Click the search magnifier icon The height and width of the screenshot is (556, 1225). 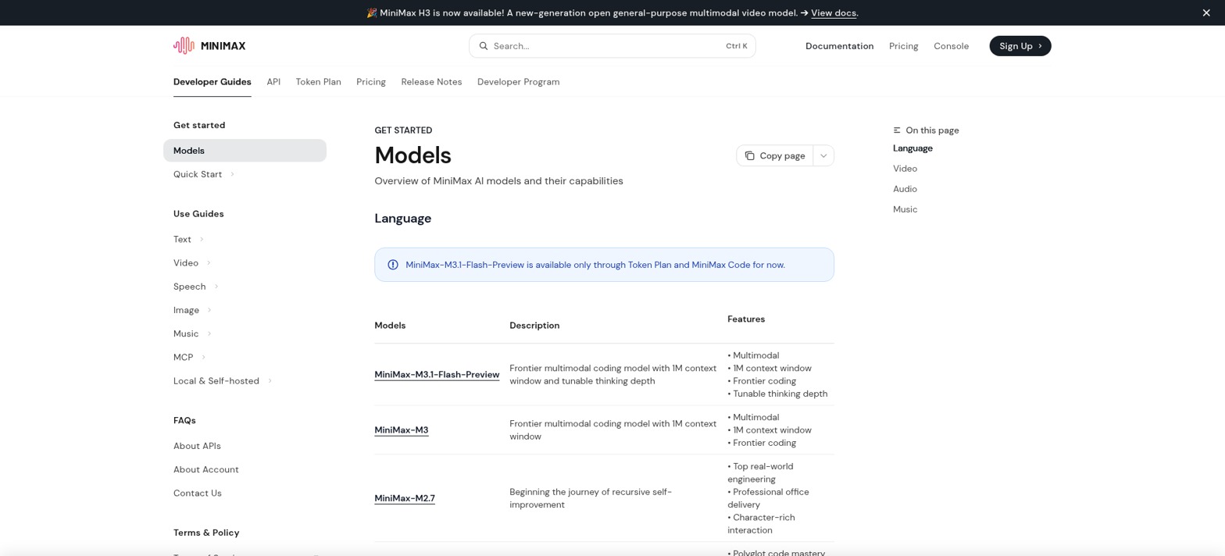pyautogui.click(x=484, y=46)
